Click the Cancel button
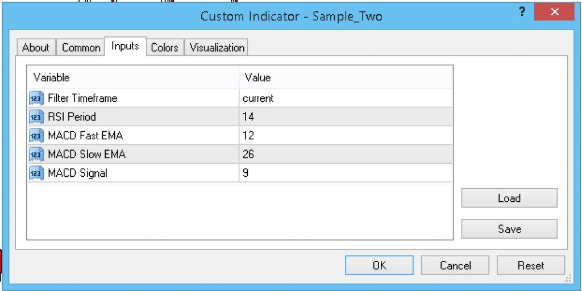The height and width of the screenshot is (291, 582). pos(455,265)
